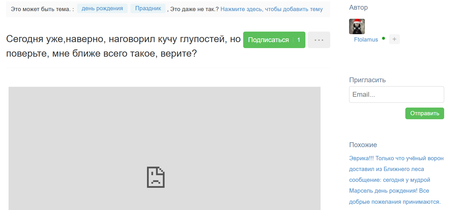Open the Ftolamus author profile link
449x210 pixels.
coord(366,40)
